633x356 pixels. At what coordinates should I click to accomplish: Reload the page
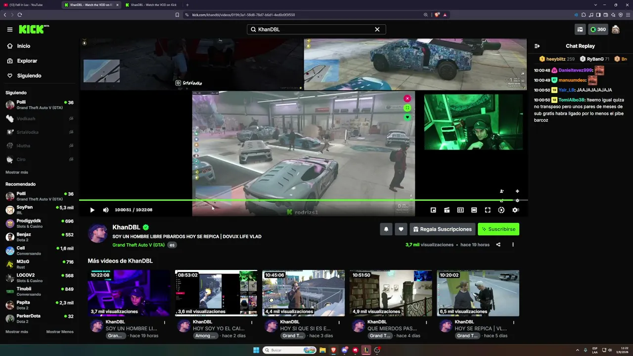(x=20, y=15)
